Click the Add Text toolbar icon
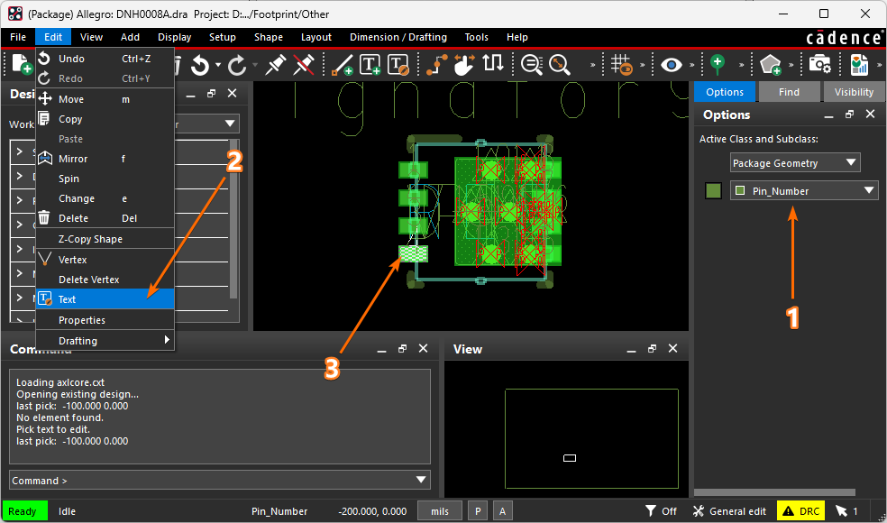Image resolution: width=887 pixels, height=523 pixels. click(x=370, y=64)
